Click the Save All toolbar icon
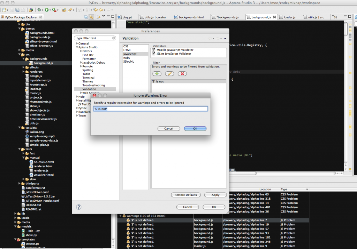This screenshot has width=357, height=249. click(x=17, y=10)
